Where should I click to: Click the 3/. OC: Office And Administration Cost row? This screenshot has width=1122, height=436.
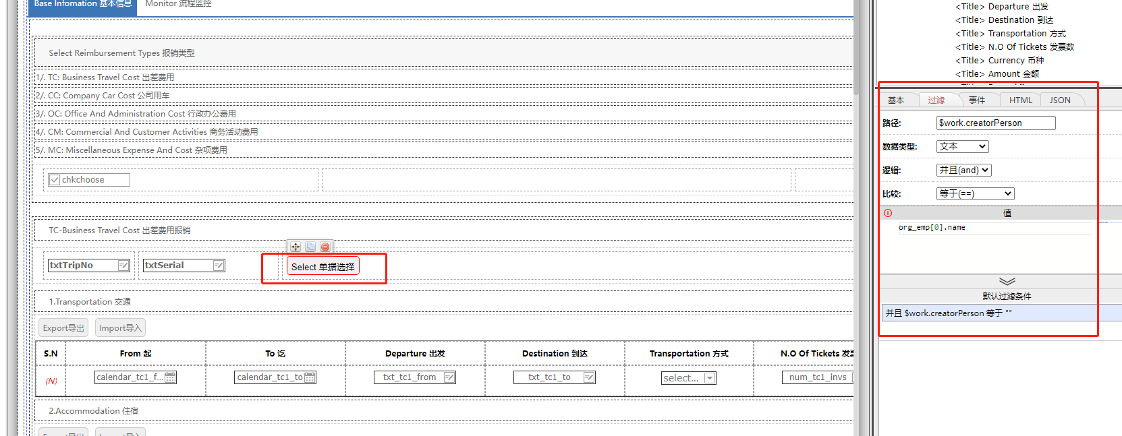[444, 114]
